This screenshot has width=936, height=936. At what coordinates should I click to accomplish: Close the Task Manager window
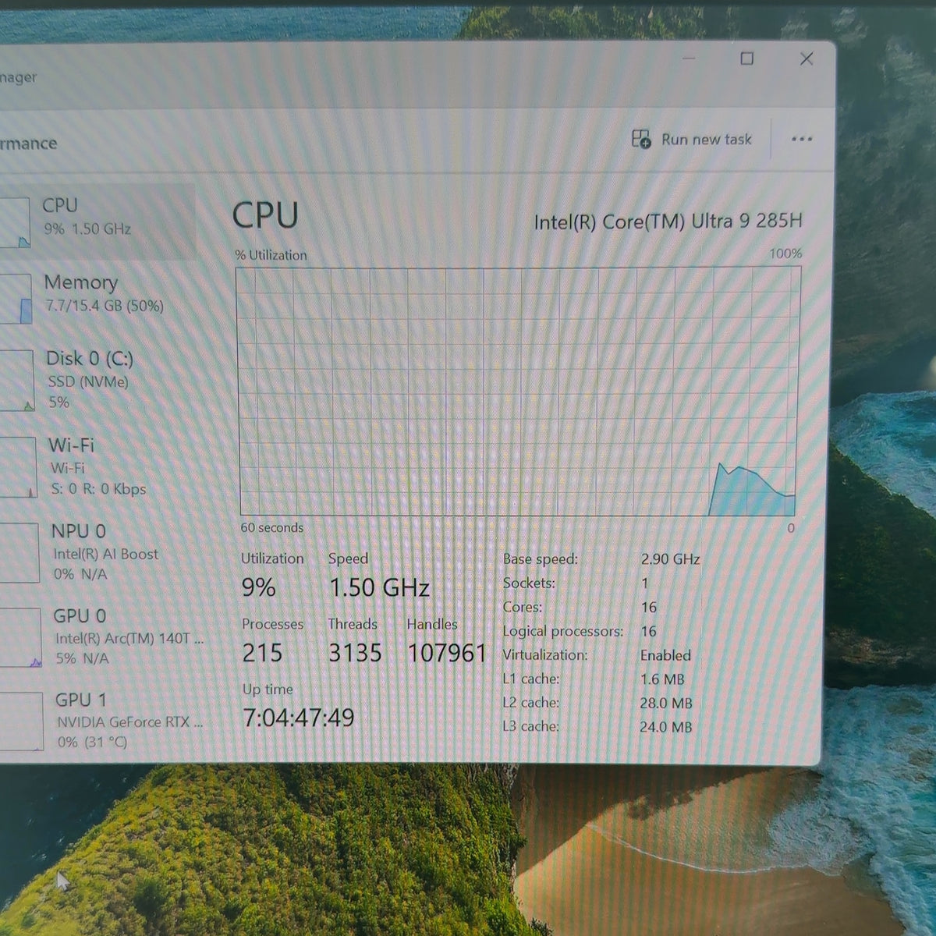click(807, 58)
